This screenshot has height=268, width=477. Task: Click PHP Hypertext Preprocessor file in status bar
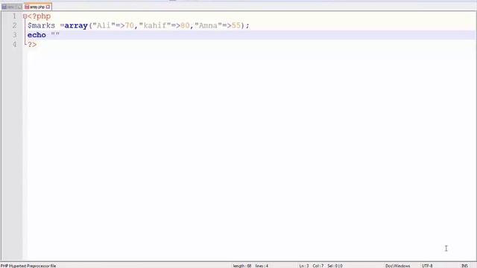coord(28,266)
